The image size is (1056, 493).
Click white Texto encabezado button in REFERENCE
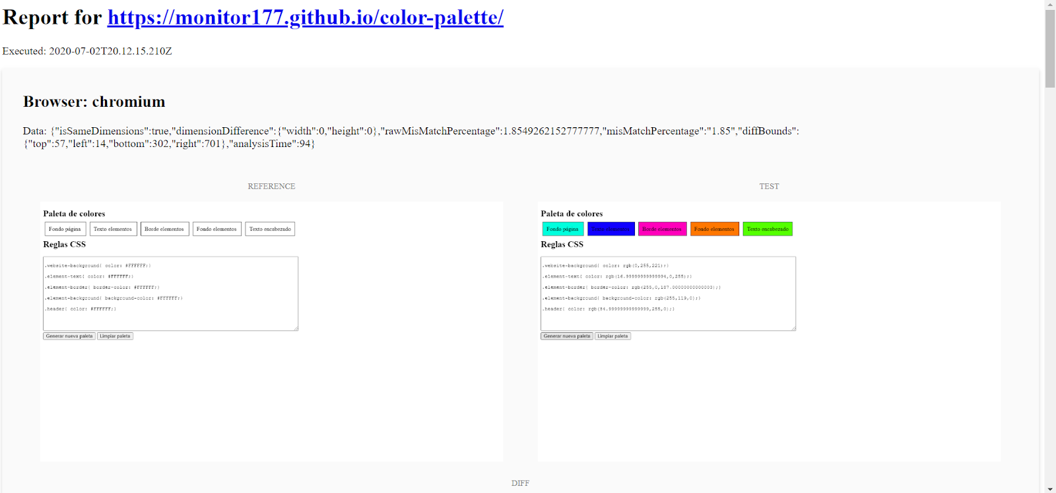coord(270,229)
